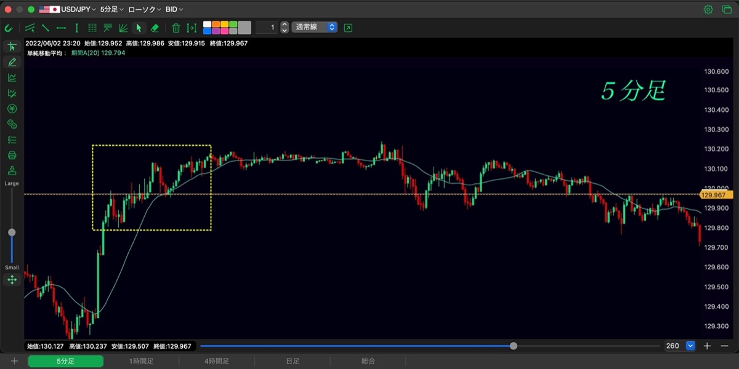Screen dimensions: 739x369
Task: Open the USD/JPY currency pair dropdown
Action: click(x=67, y=9)
